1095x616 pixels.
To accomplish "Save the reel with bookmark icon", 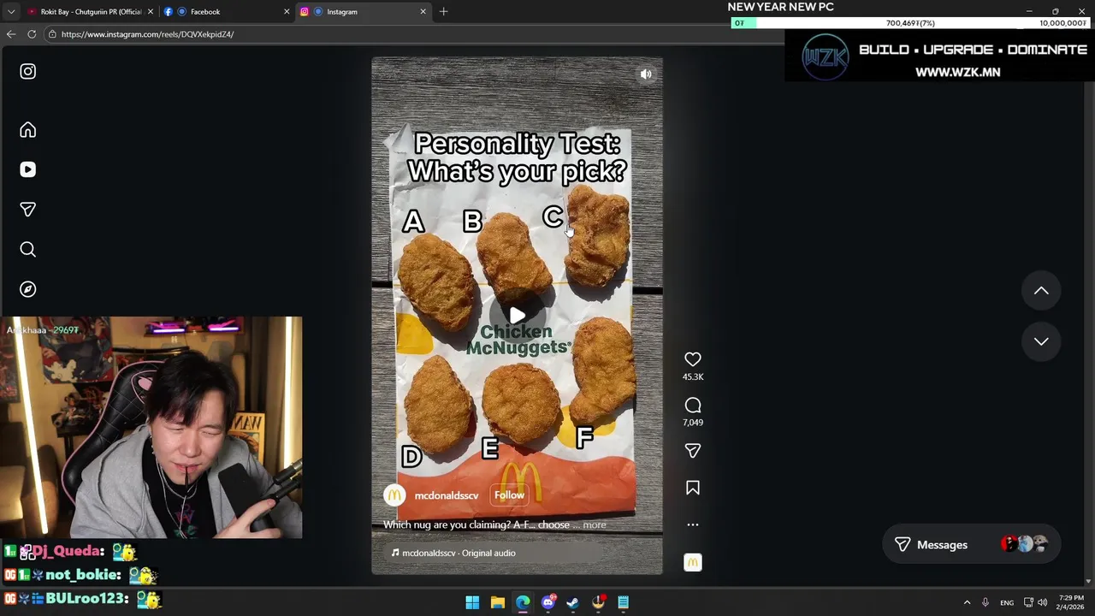I will click(x=693, y=488).
